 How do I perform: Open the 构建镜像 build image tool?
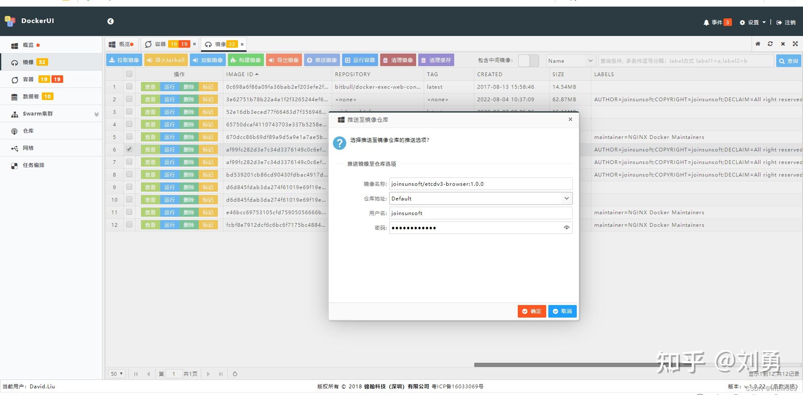246,60
